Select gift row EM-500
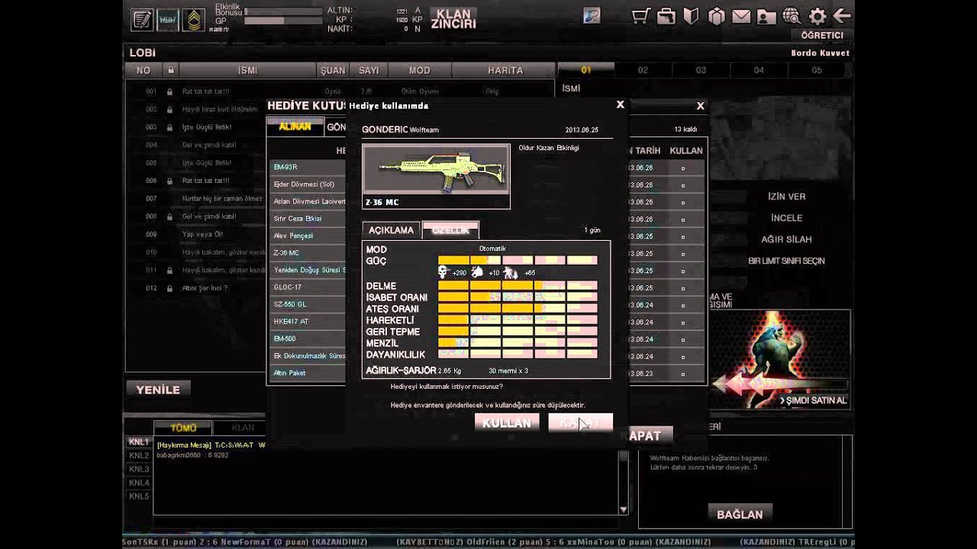Screen dimensions: 977x549 click(308, 339)
